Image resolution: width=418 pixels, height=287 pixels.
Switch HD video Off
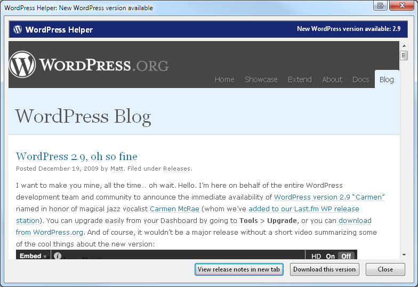coord(347,256)
